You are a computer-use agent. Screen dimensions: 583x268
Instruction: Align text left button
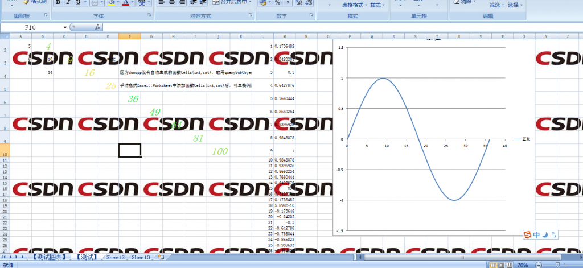point(161,3)
